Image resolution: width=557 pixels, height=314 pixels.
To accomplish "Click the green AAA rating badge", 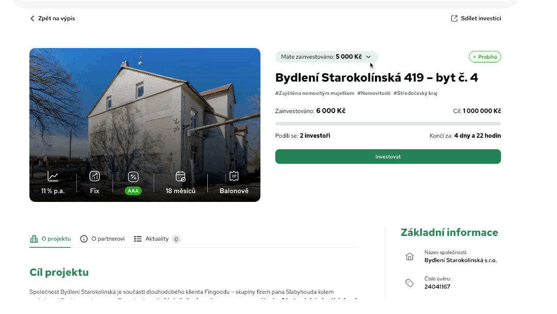I will coord(133,191).
